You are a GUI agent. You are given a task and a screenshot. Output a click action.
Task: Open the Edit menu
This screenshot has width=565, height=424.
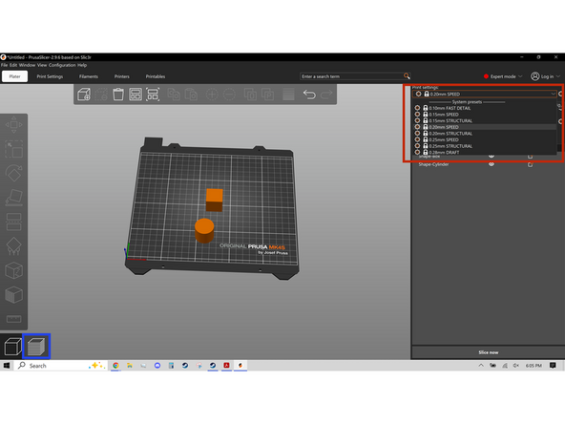(x=13, y=65)
